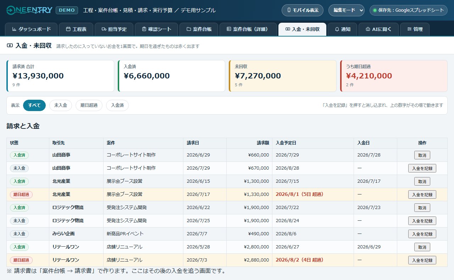The height and width of the screenshot is (280, 454).
Task: Open the 案件台帳（詳細） tab
Action: (248, 29)
